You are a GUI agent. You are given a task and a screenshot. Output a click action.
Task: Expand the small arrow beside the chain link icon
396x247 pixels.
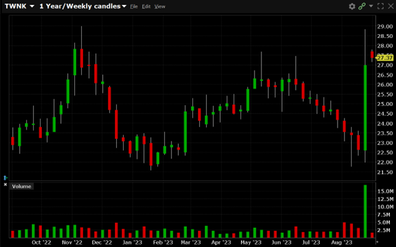[371, 6]
